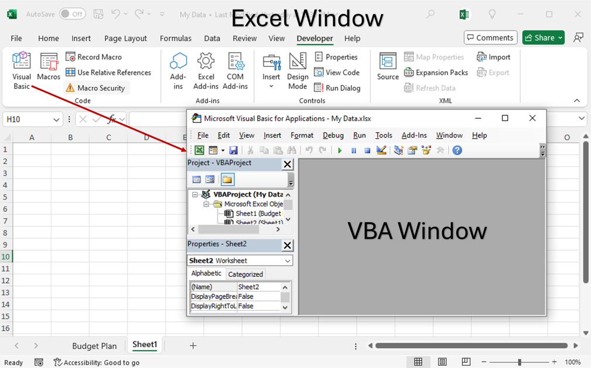Toggle Use Relative References
This screenshot has width=591, height=368.
point(108,73)
